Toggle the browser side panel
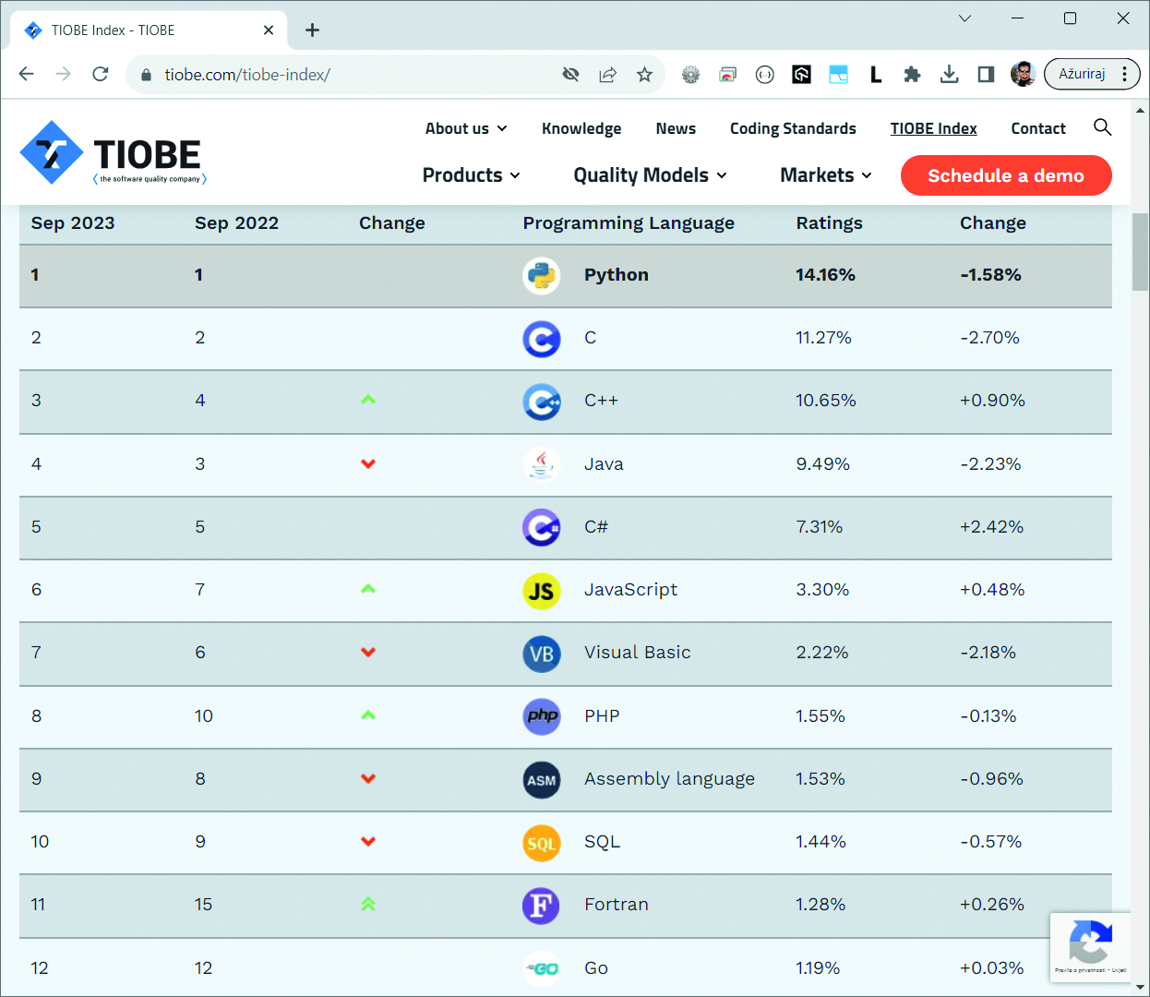 pyautogui.click(x=986, y=75)
